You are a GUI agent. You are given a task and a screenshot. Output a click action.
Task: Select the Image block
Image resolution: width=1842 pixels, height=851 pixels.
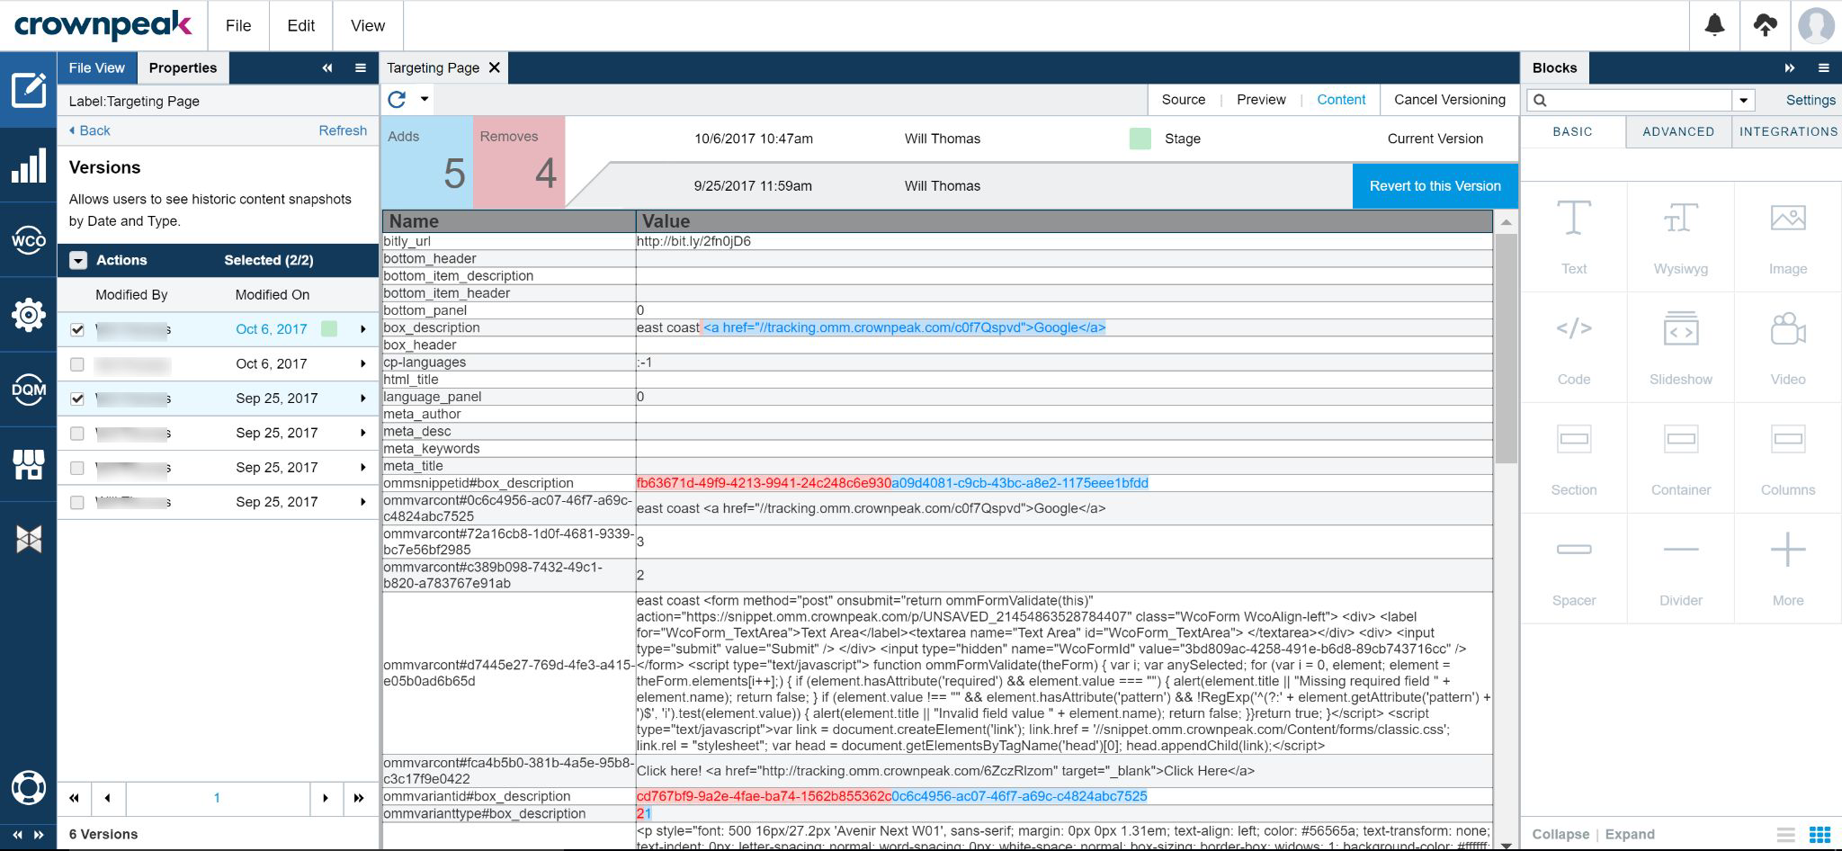[x=1788, y=237]
